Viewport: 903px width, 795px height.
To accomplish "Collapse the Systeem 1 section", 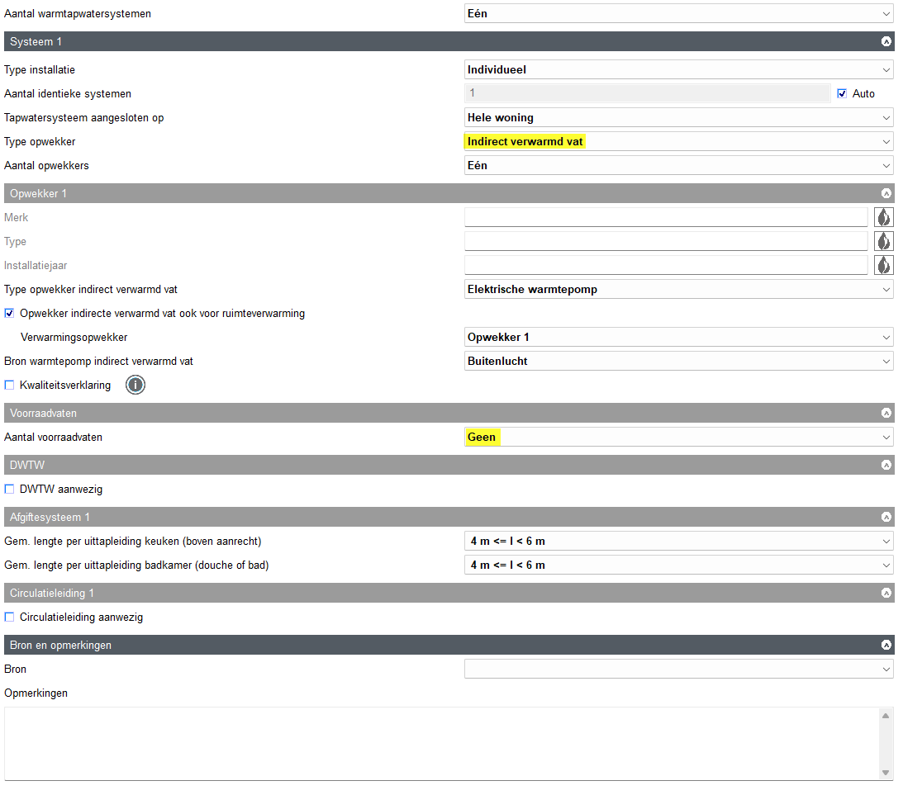I will [886, 41].
